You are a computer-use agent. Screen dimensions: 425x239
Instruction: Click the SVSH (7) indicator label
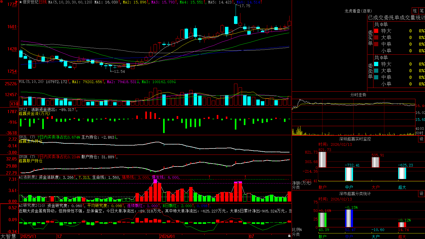pos(27,157)
